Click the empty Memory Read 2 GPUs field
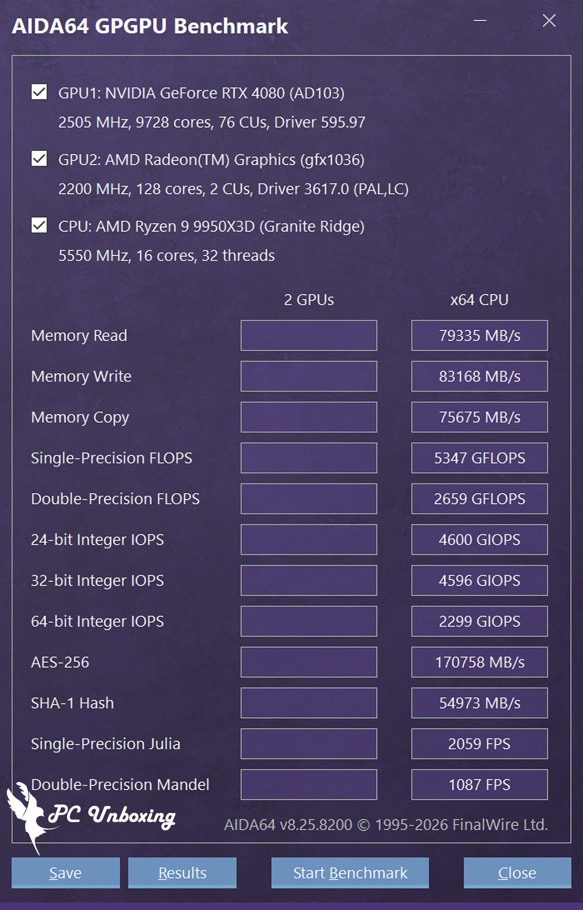Viewport: 583px width, 910px height. point(309,335)
